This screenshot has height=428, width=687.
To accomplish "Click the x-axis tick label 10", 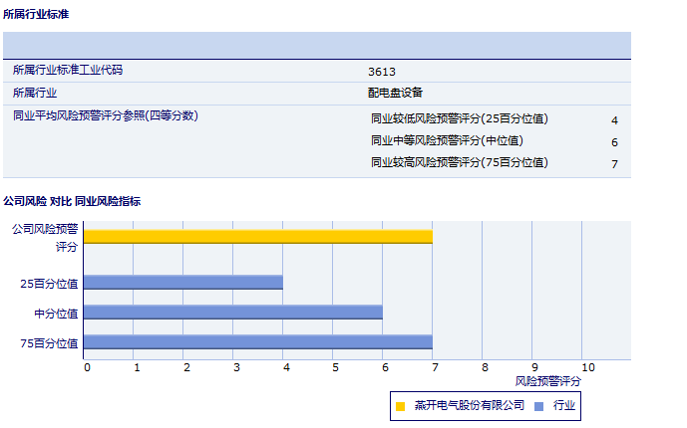I will coord(587,367).
